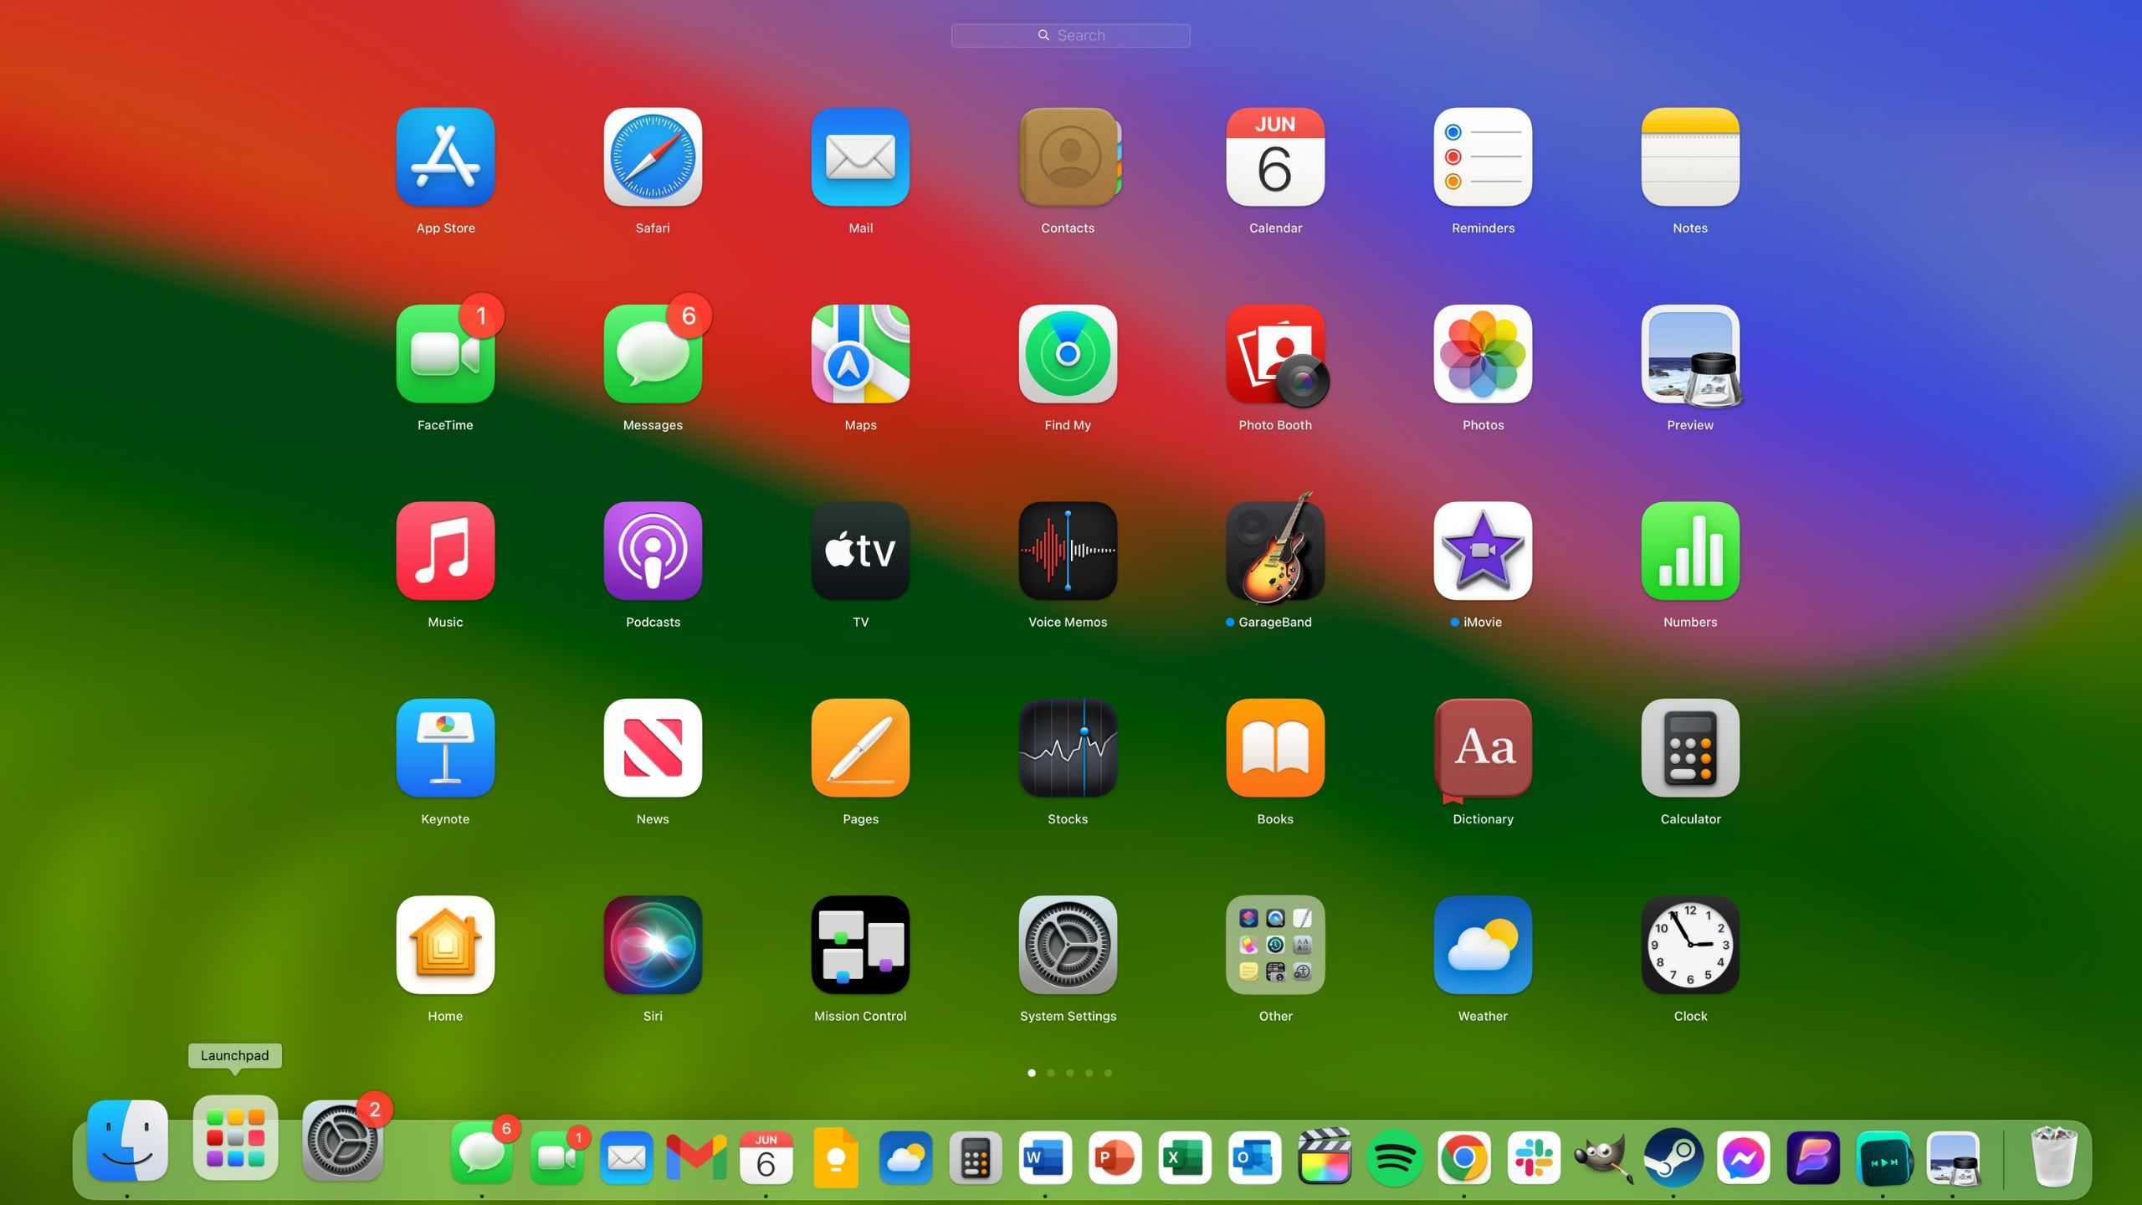Viewport: 2142px width, 1205px height.
Task: Open Microsoft PowerPoint from the Dock
Action: click(1115, 1158)
